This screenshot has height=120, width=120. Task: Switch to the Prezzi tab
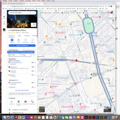click(x=19, y=36)
